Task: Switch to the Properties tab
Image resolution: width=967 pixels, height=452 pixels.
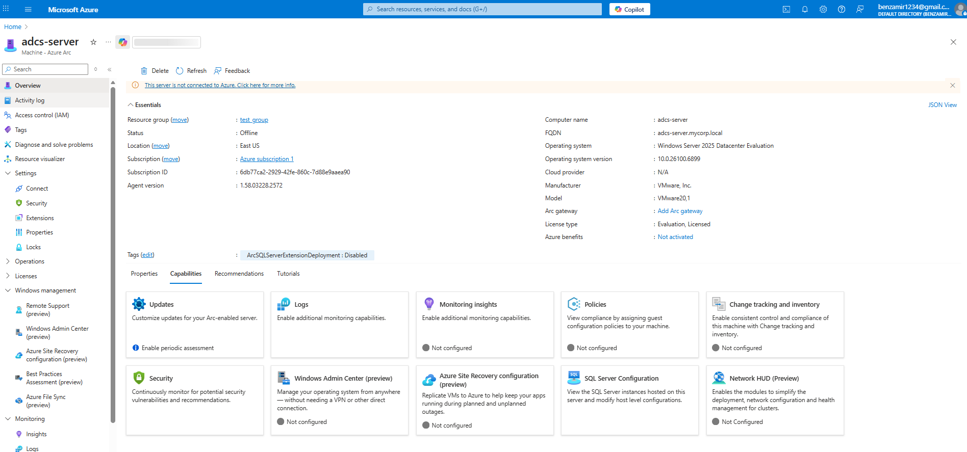Action: [x=144, y=274]
